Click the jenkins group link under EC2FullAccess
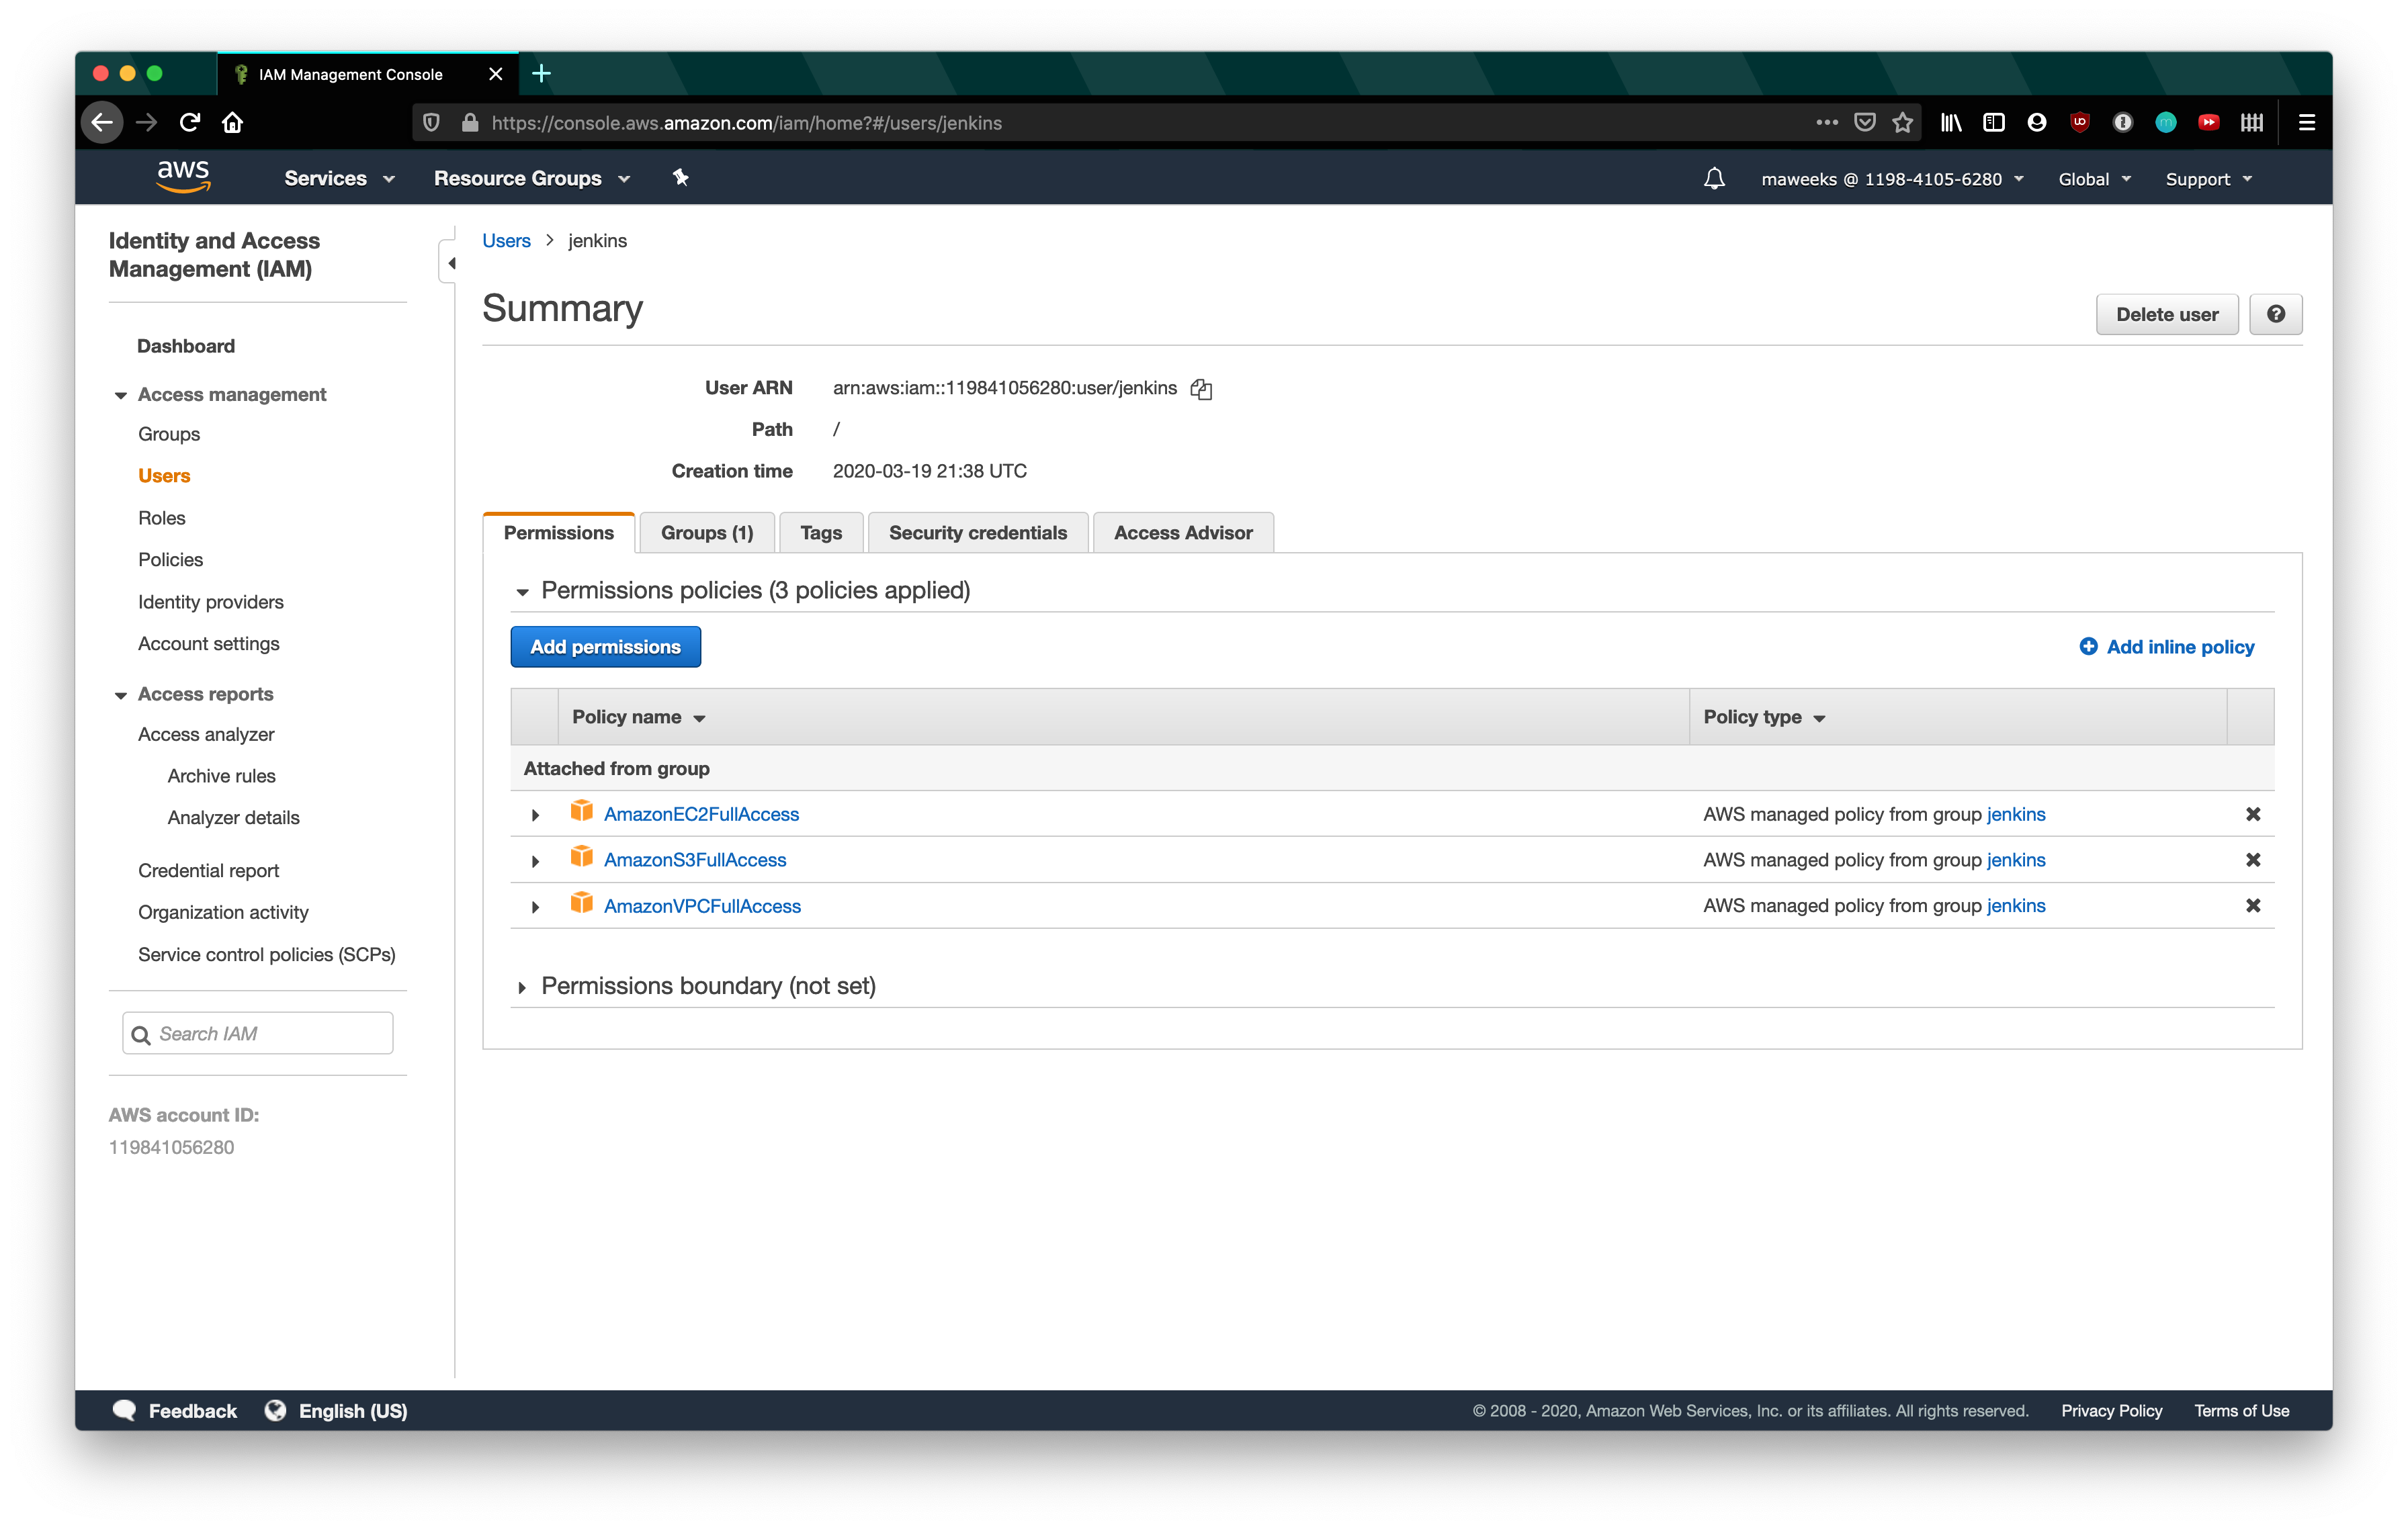 (2015, 813)
